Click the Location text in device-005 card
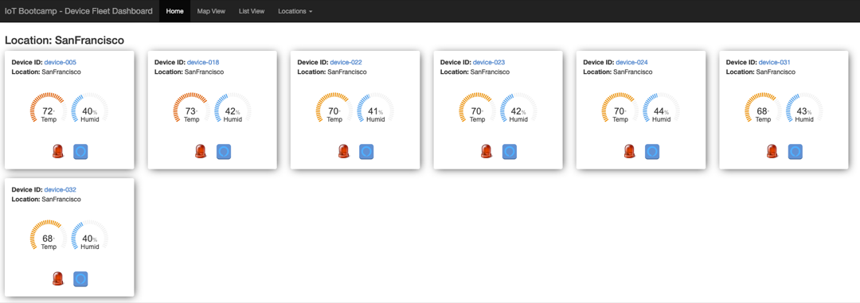 pos(47,72)
